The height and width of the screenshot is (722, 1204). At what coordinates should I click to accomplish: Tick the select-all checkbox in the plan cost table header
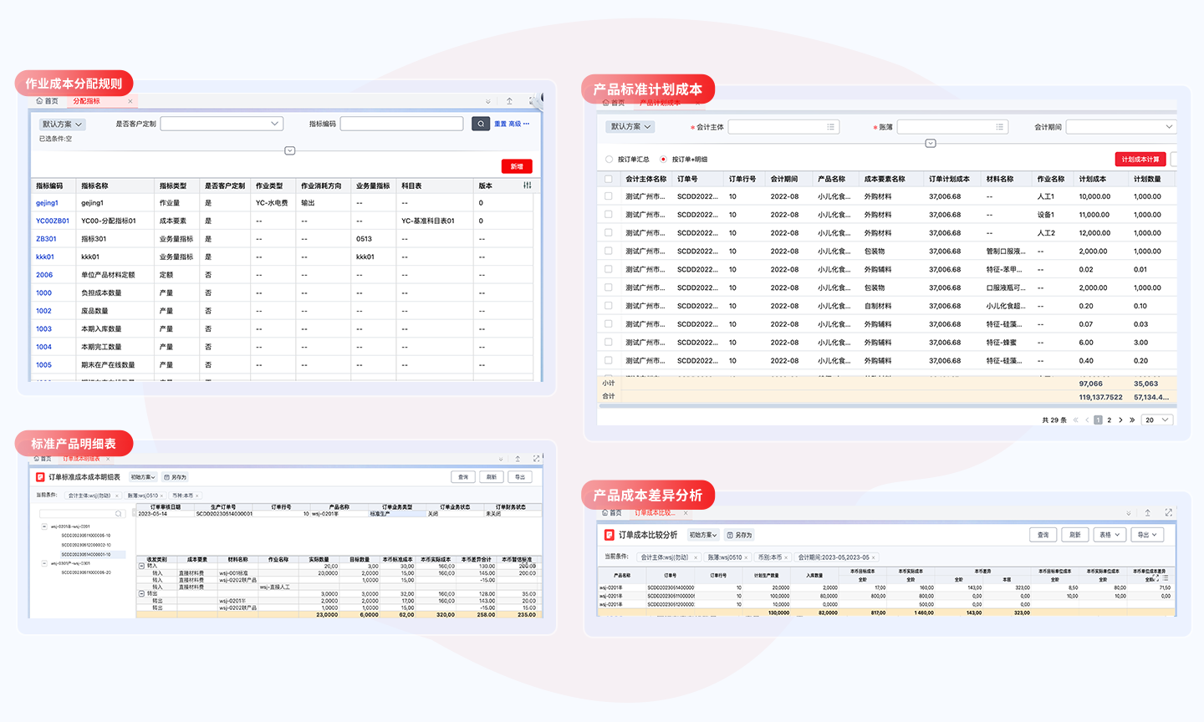coord(608,179)
